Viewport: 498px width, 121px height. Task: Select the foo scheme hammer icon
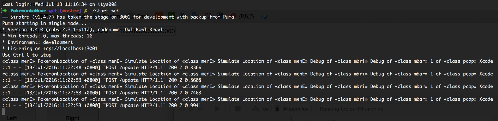pos(256,109)
